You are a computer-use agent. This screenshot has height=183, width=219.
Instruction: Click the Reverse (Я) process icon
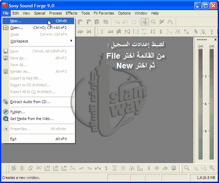click(x=149, y=168)
